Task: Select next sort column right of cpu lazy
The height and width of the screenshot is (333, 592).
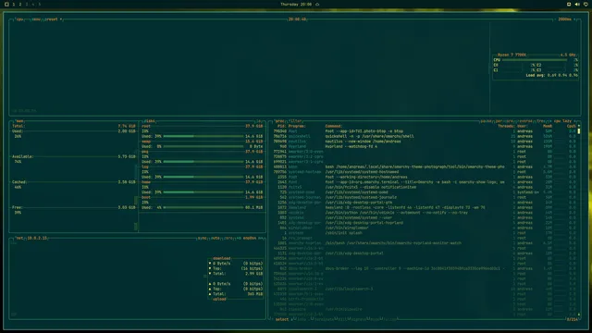Action: [574, 121]
